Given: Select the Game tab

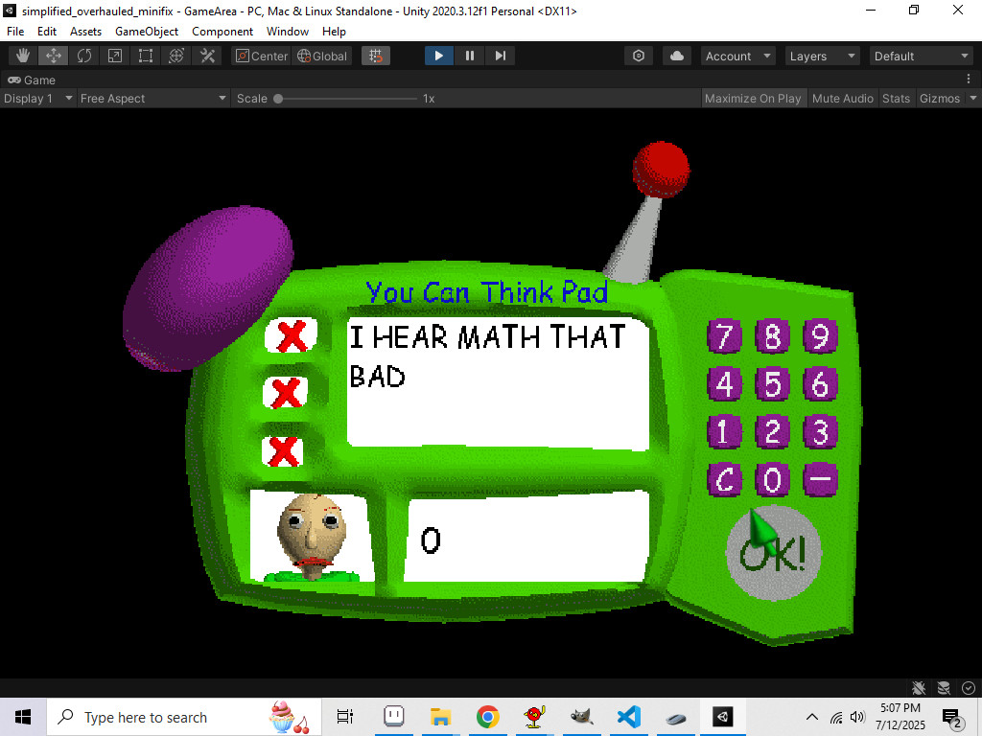Looking at the screenshot, I should pos(32,80).
